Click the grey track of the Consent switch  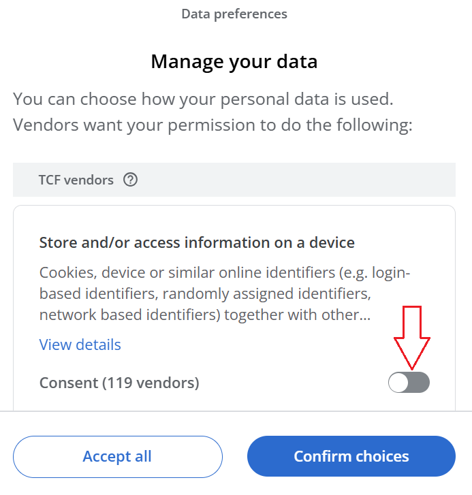(x=420, y=383)
